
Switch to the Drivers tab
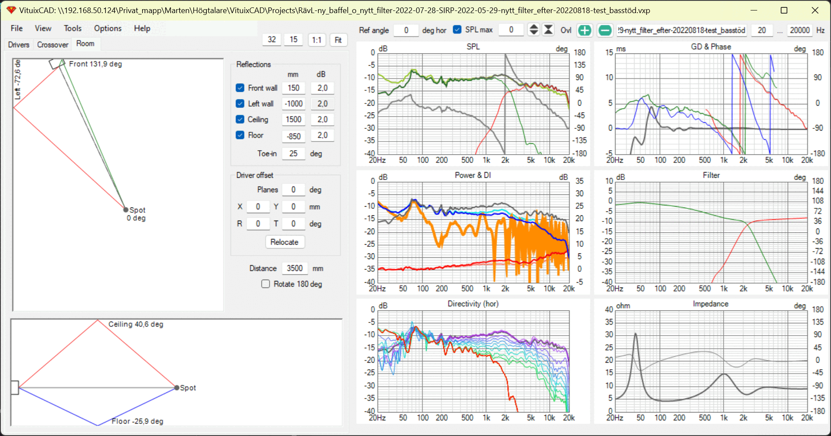point(19,45)
